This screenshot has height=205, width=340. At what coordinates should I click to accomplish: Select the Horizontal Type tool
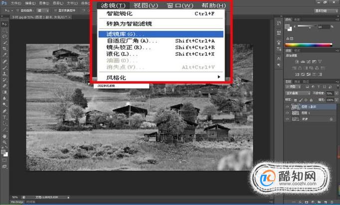pyautogui.click(x=4, y=117)
